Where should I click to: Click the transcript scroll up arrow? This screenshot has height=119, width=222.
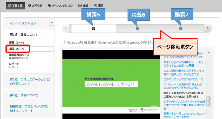208,52
